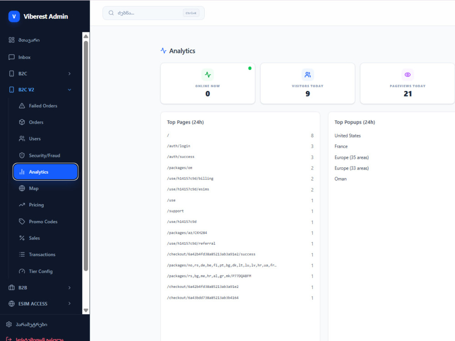Click the B2C V2 phone icon

coord(11,90)
